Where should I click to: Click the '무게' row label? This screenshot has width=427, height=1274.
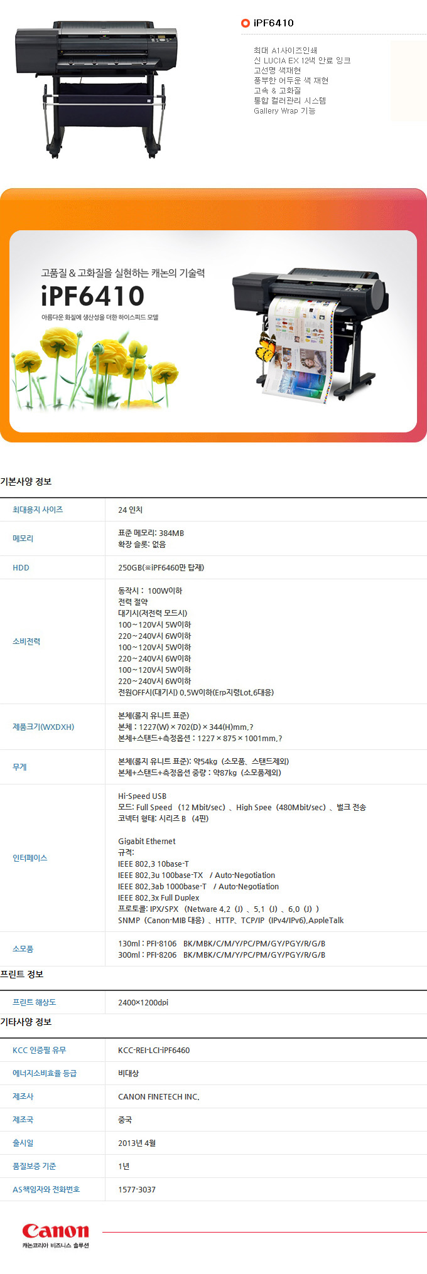19,767
